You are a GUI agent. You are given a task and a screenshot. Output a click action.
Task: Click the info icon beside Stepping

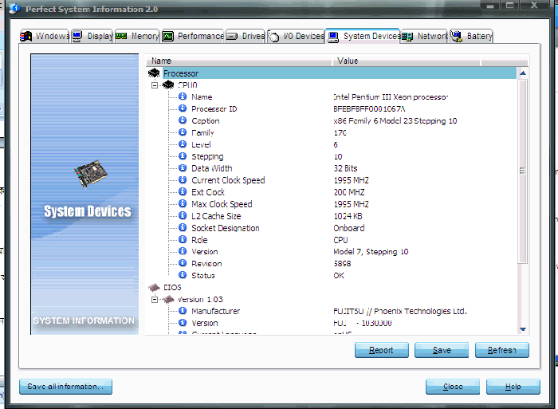(x=183, y=156)
